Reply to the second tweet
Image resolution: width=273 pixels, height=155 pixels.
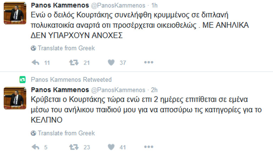click(x=35, y=147)
